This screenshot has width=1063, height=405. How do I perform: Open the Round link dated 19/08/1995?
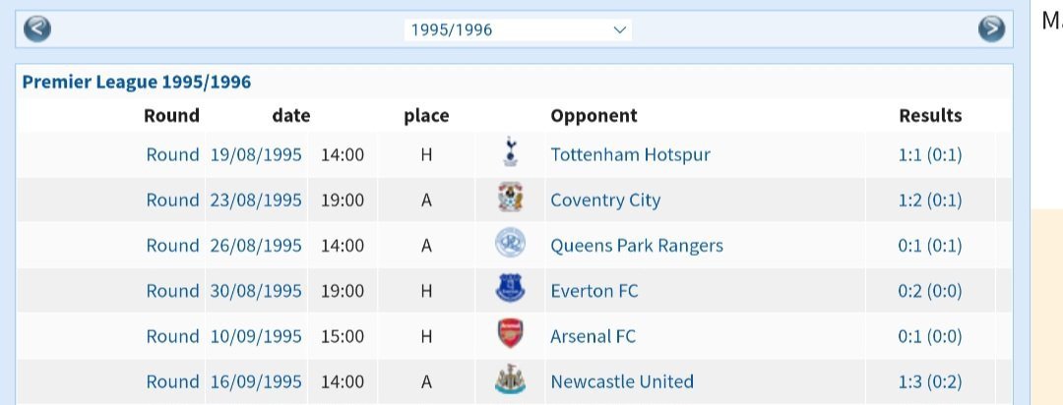click(x=172, y=154)
